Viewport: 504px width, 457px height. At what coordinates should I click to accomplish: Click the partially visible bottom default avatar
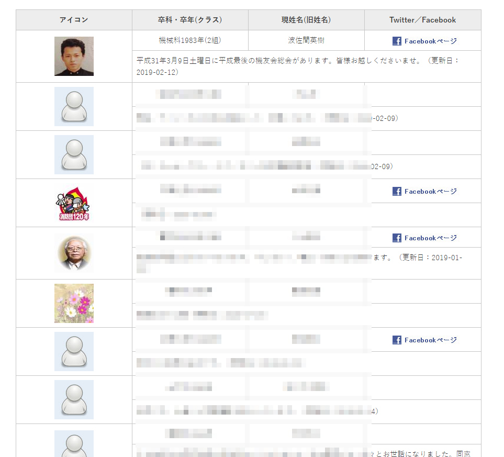pyautogui.click(x=74, y=443)
